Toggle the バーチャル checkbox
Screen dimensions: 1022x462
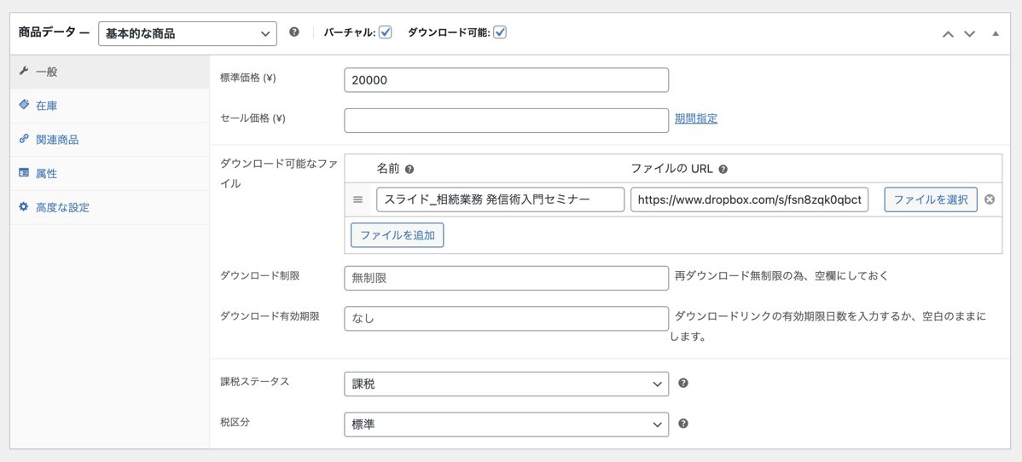coord(386,32)
